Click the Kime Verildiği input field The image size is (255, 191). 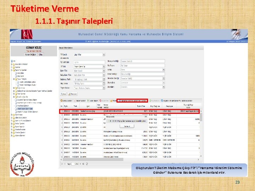click(x=143, y=74)
